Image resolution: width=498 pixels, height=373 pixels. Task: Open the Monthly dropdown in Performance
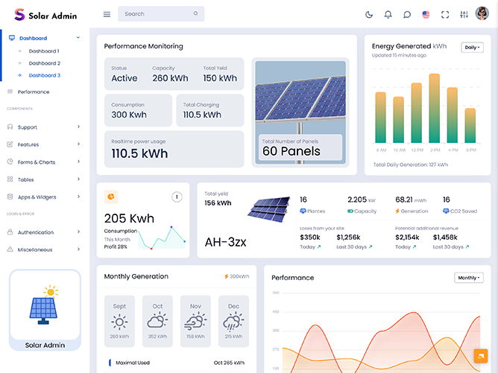[468, 278]
